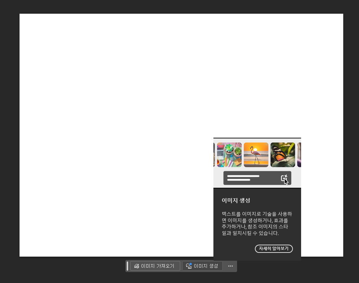The width and height of the screenshot is (359, 283).
Task: Click the 자세히 알아보기 button
Action: click(x=274, y=248)
